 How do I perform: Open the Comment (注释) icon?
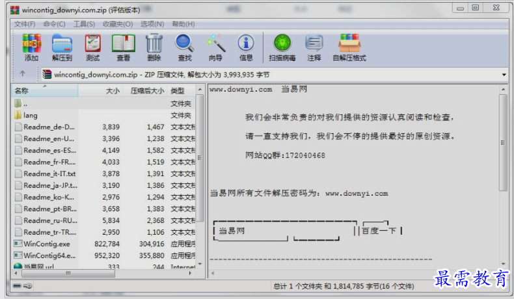point(314,44)
